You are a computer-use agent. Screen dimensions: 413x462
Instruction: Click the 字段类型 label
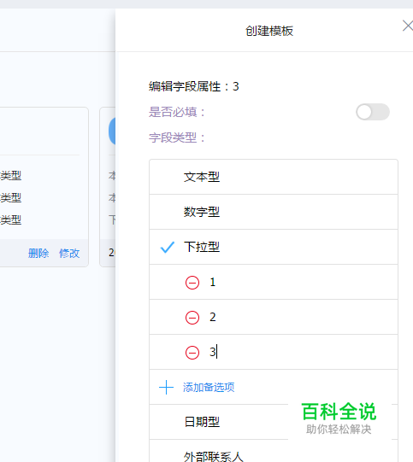177,137
